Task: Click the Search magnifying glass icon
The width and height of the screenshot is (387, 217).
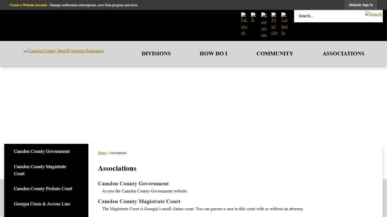Action: click(373, 14)
